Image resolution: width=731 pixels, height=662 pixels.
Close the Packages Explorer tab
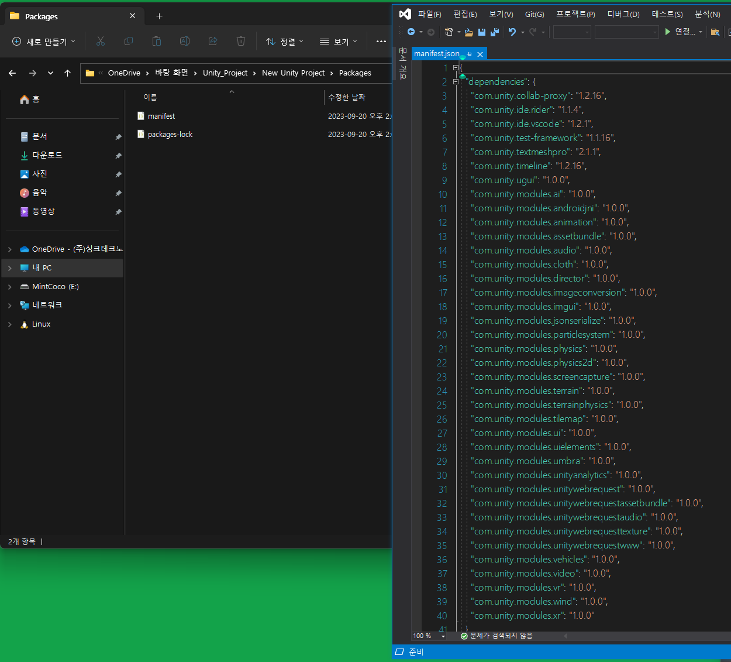click(133, 16)
